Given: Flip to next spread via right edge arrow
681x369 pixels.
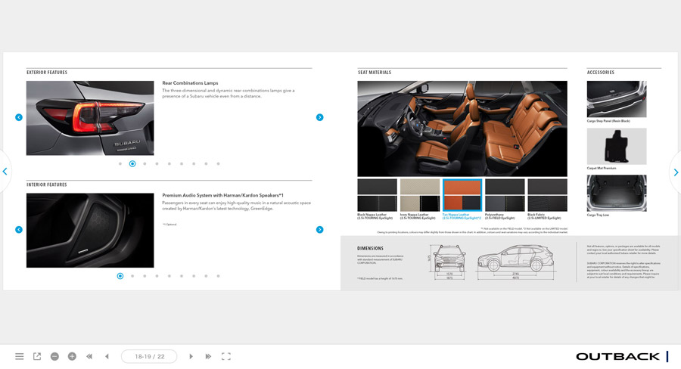Looking at the screenshot, I should point(675,172).
